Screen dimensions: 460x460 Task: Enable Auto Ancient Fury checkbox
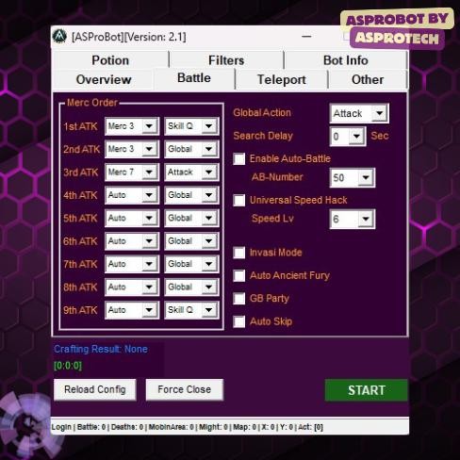pyautogui.click(x=239, y=275)
